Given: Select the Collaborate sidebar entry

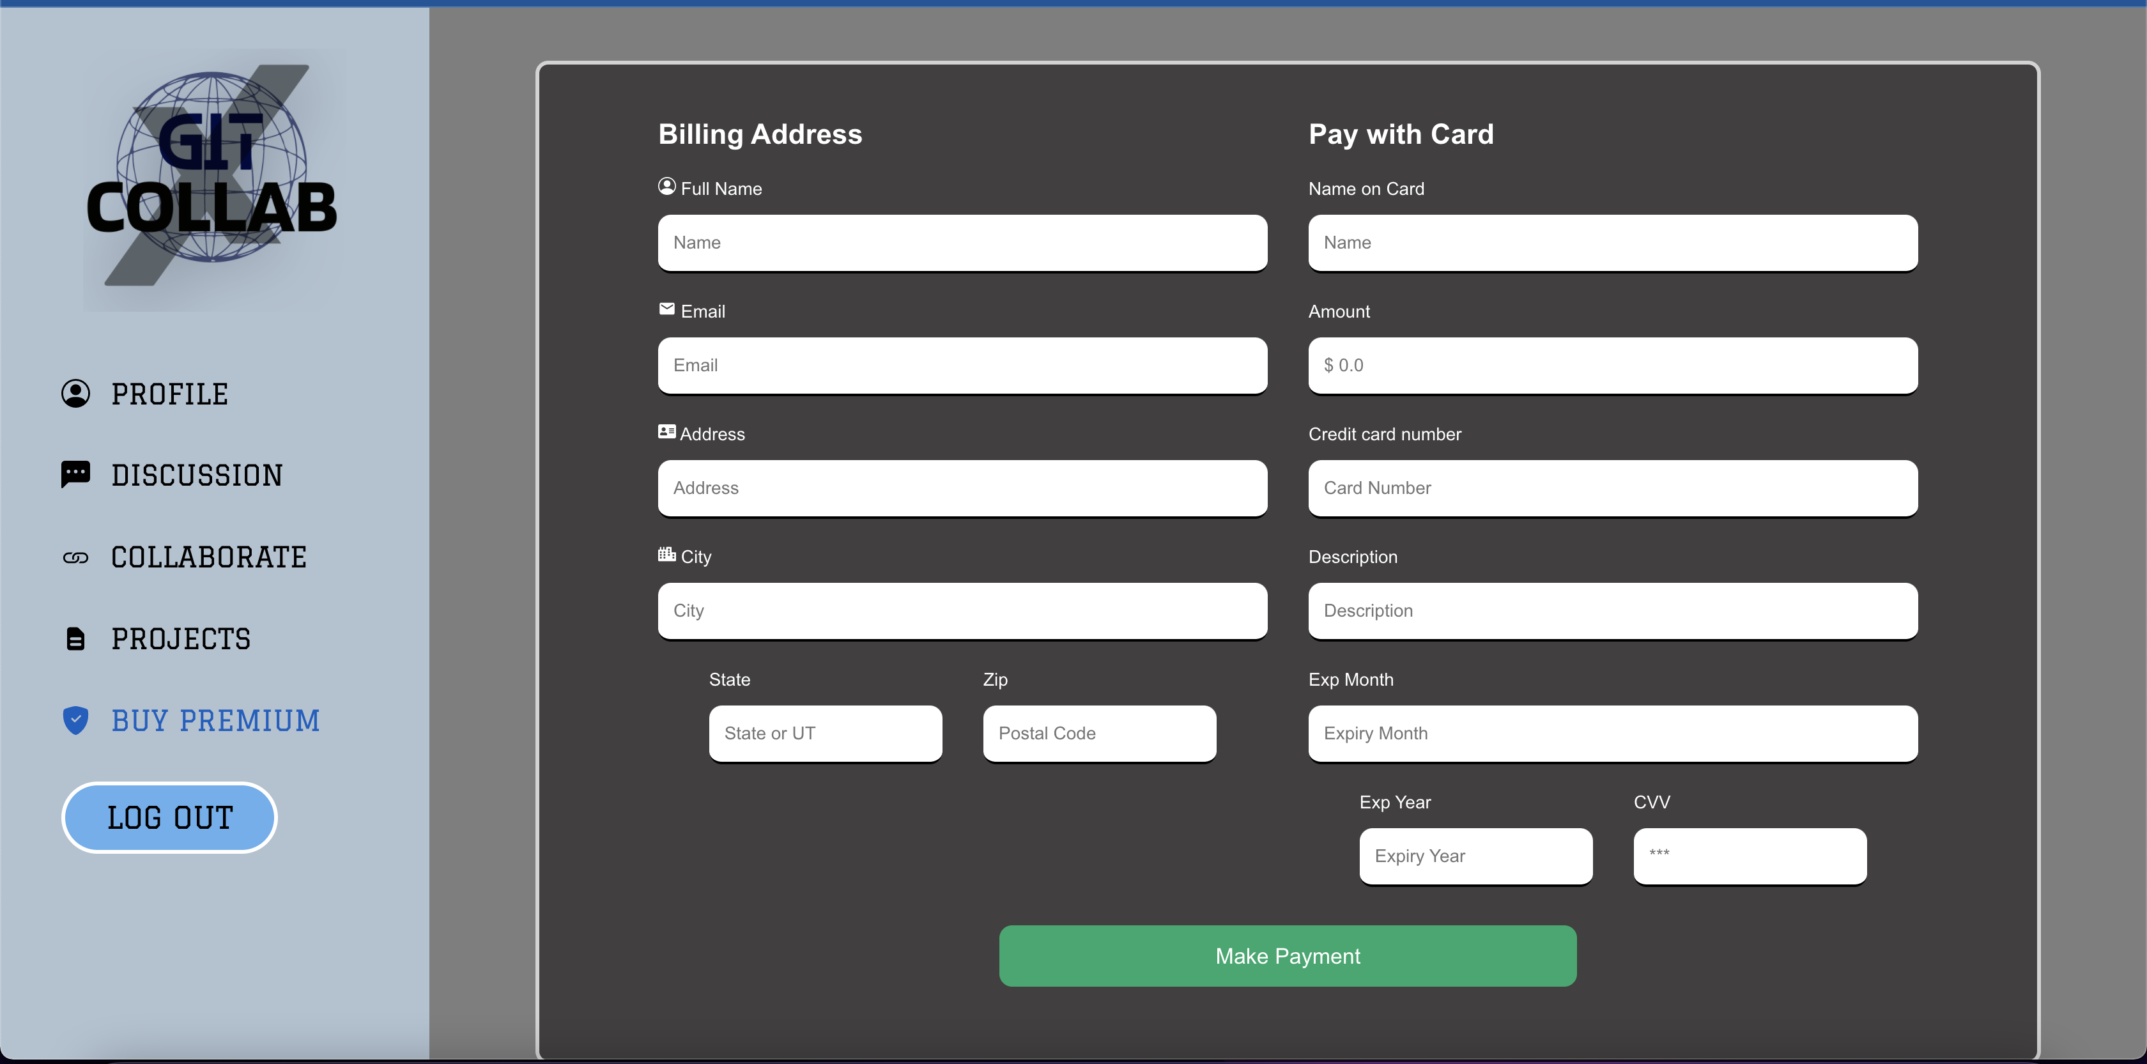Looking at the screenshot, I should [x=208, y=557].
